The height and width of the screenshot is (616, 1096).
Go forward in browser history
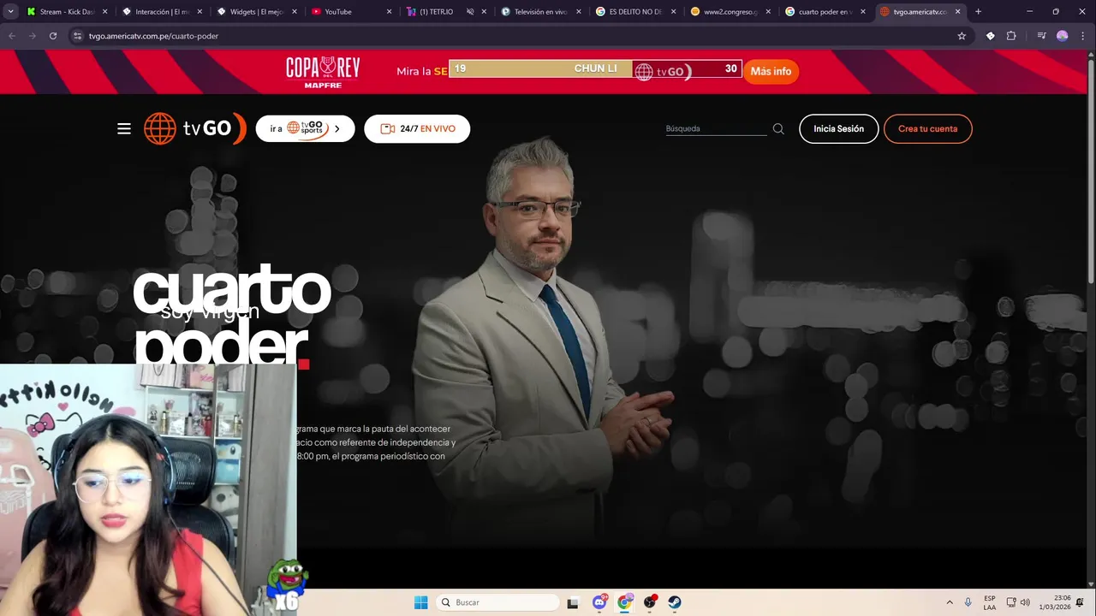tap(33, 36)
